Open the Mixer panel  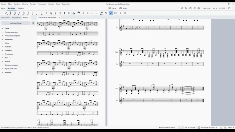point(123,8)
